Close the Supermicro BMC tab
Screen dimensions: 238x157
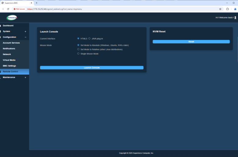[31, 3]
